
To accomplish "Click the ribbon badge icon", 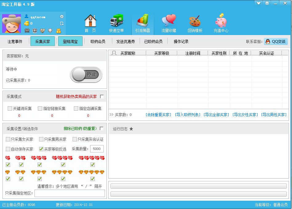I will click(x=27, y=31).
